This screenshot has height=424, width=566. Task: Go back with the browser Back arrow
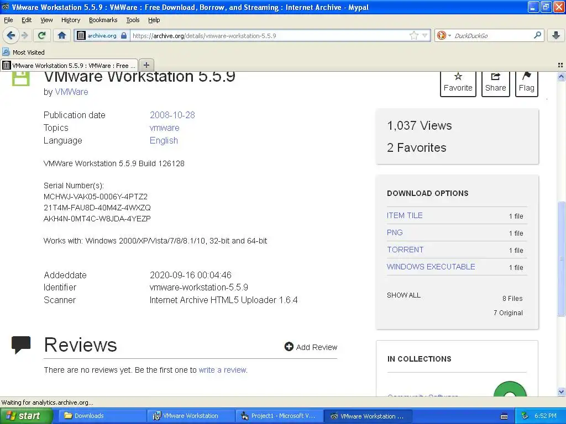coord(11,35)
